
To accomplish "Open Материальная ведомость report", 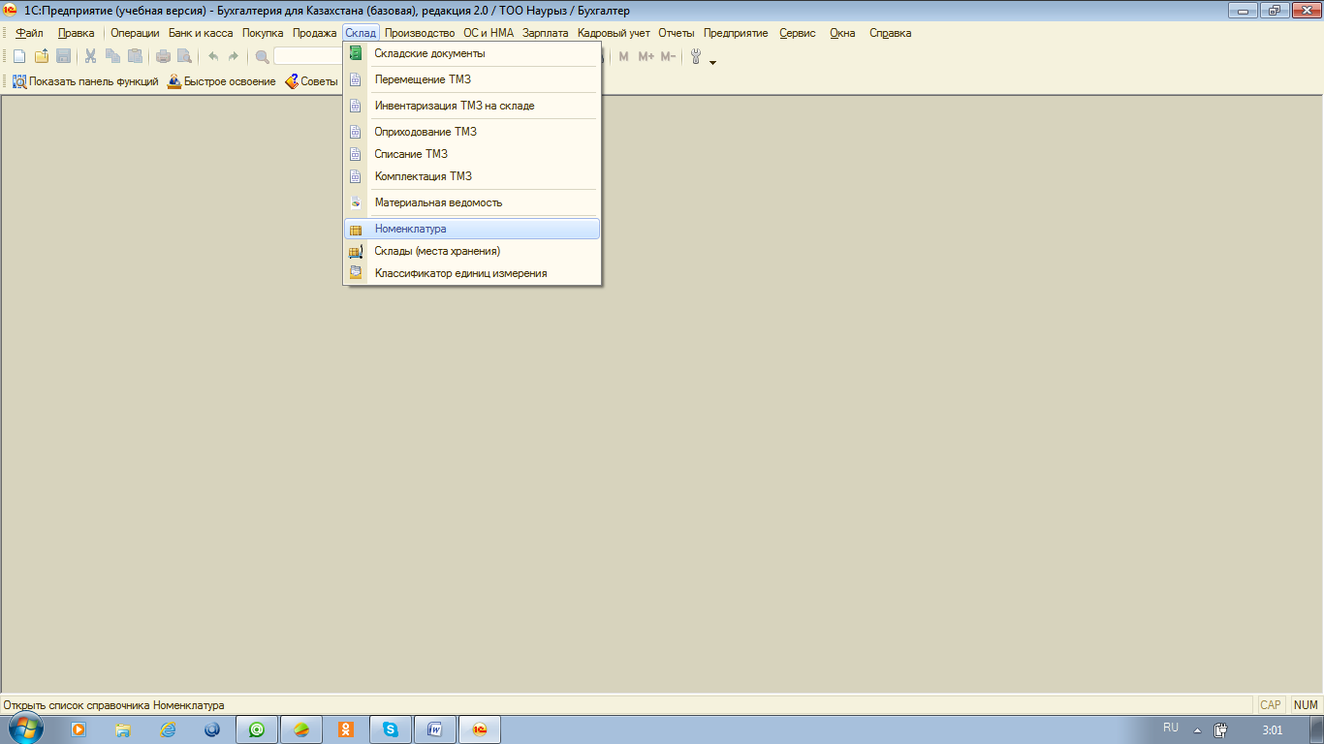I will pos(472,202).
